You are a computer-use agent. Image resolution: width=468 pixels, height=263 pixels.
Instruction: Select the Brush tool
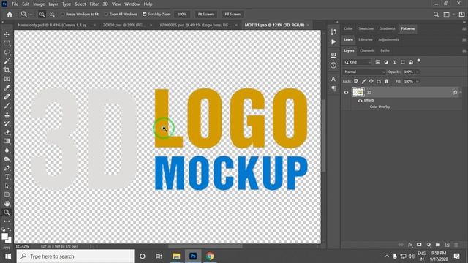7,105
